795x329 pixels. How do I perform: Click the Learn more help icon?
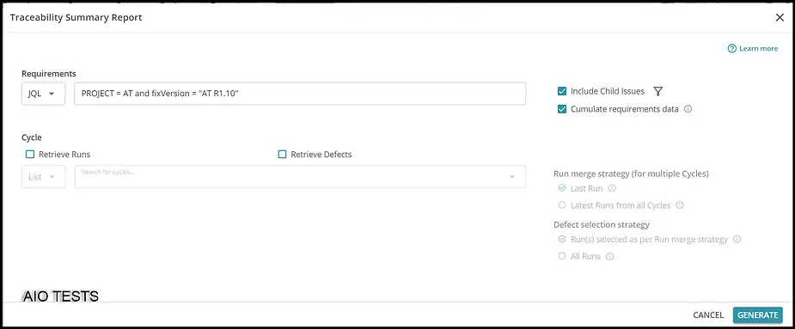[x=731, y=49]
